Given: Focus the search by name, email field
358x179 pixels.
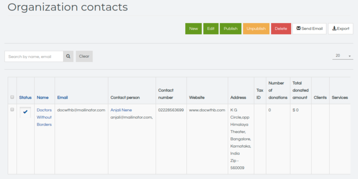Looking at the screenshot, I should point(34,57).
